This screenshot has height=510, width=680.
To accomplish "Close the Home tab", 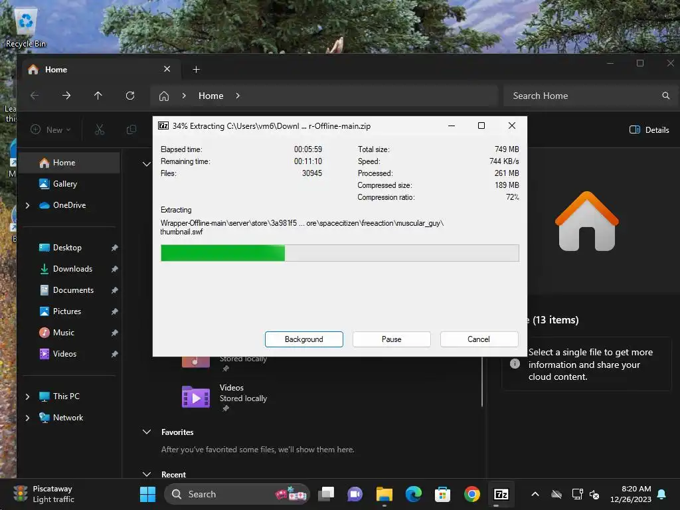I will click(167, 69).
